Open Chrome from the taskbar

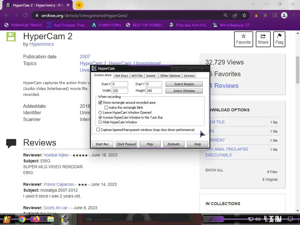click(x=22, y=219)
